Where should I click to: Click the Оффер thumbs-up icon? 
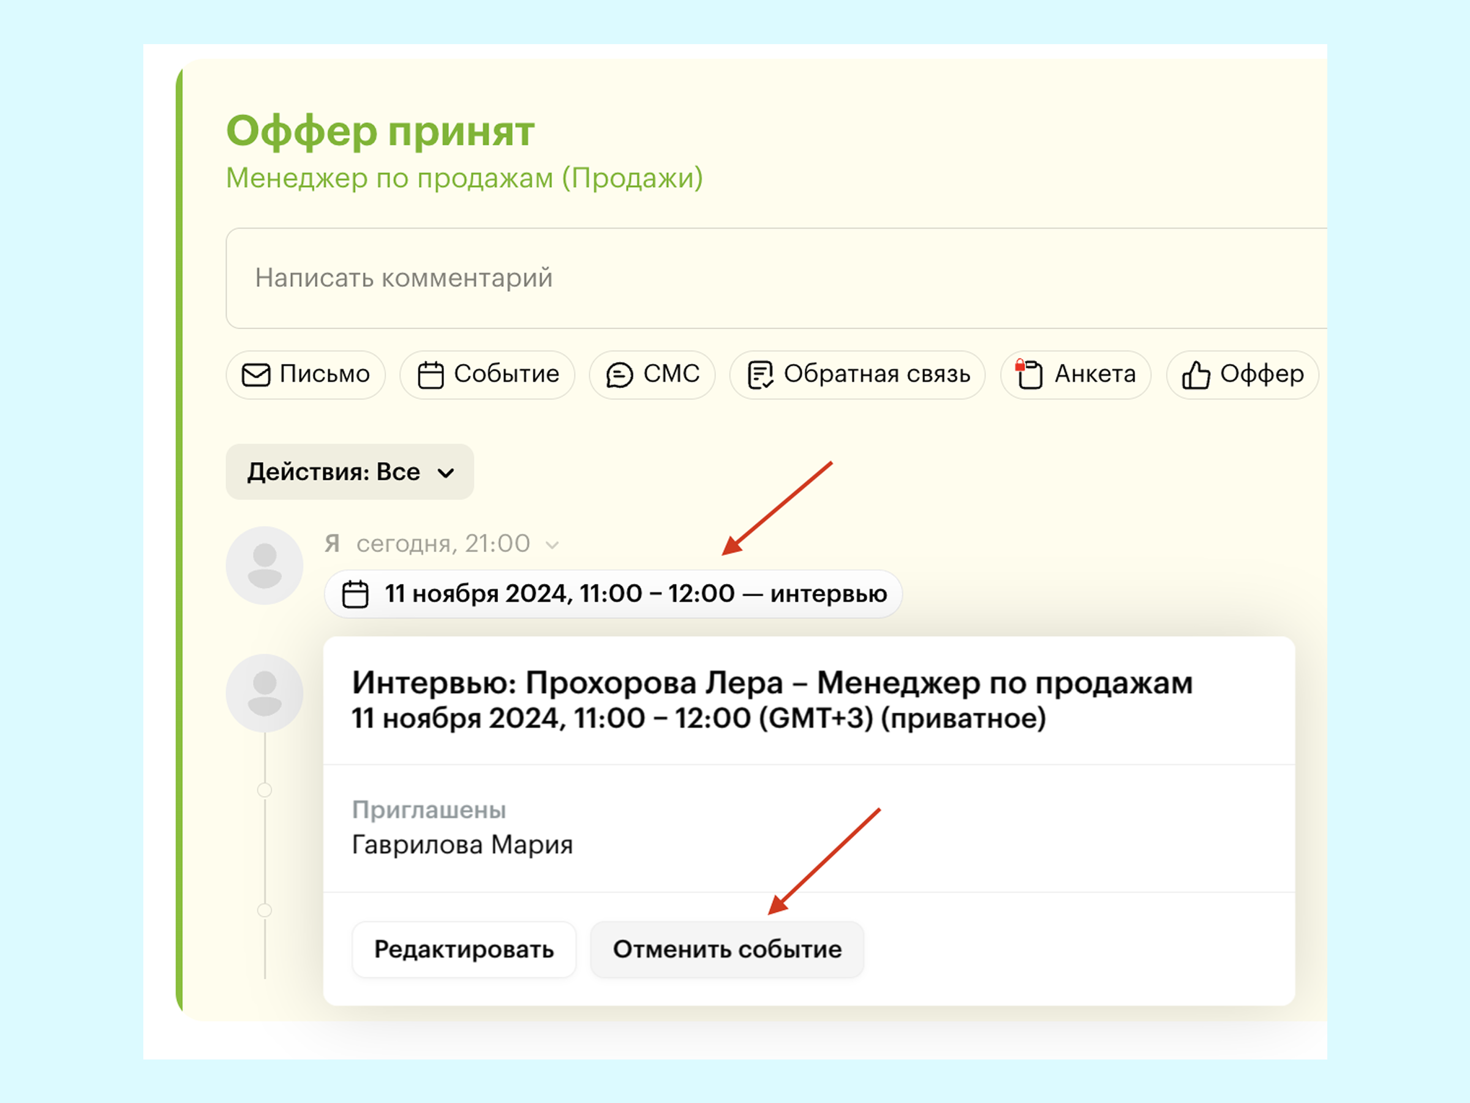pyautogui.click(x=1196, y=375)
